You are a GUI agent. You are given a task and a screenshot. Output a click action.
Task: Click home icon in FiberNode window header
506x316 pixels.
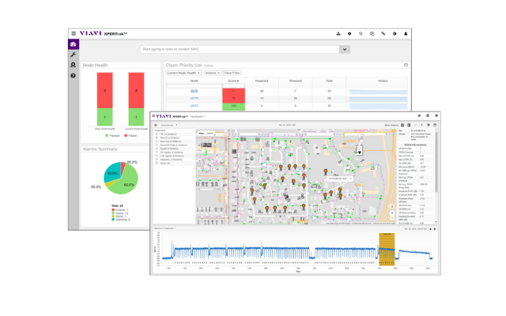[419, 115]
